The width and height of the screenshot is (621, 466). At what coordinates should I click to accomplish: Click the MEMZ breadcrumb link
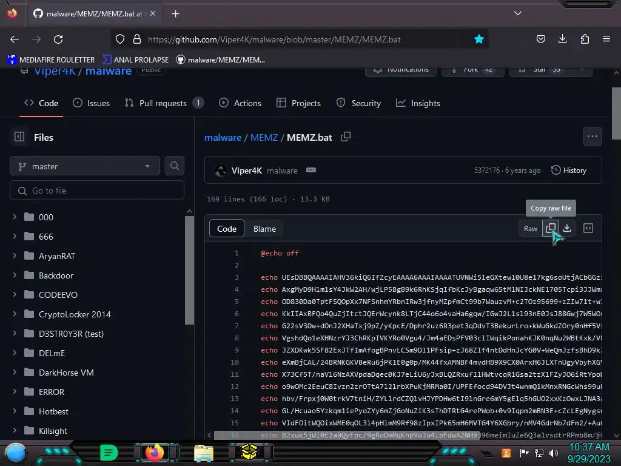coord(264,138)
